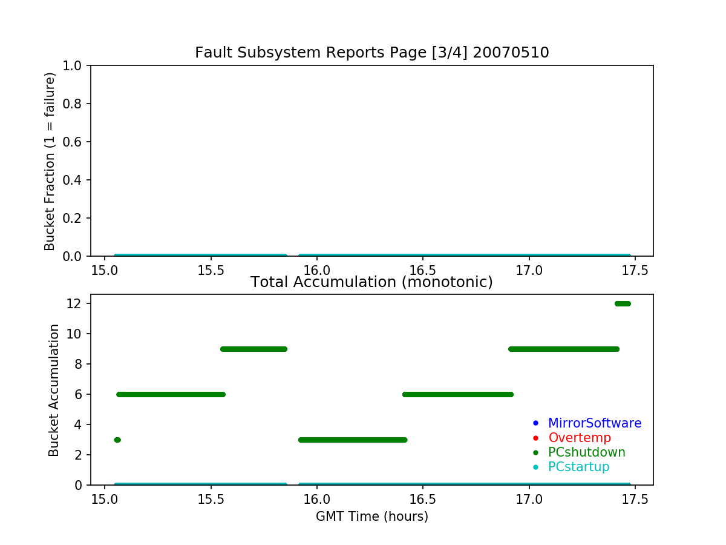This screenshot has height=545, width=726.
Task: Click the GMT Time (hours) axis label
Action: pyautogui.click(x=371, y=517)
